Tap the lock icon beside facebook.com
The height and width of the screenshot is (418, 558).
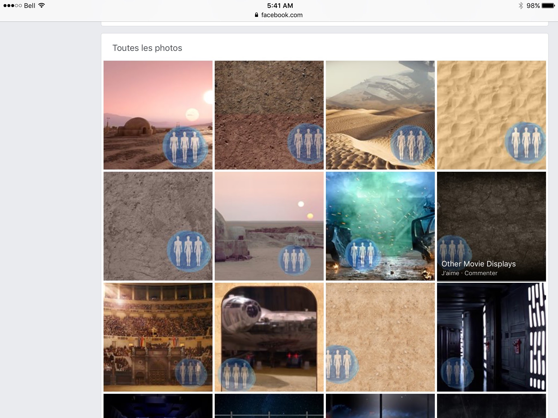256,15
